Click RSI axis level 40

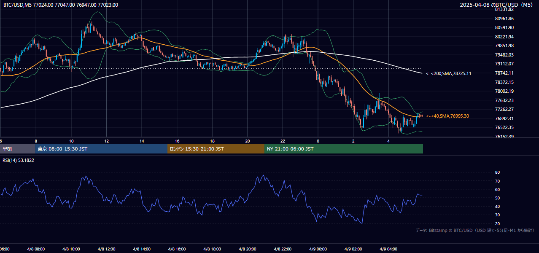[497, 206]
